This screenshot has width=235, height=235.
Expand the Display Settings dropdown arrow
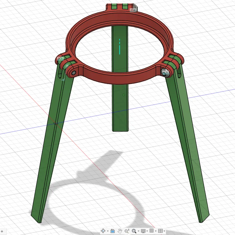pyautogui.click(x=147, y=231)
